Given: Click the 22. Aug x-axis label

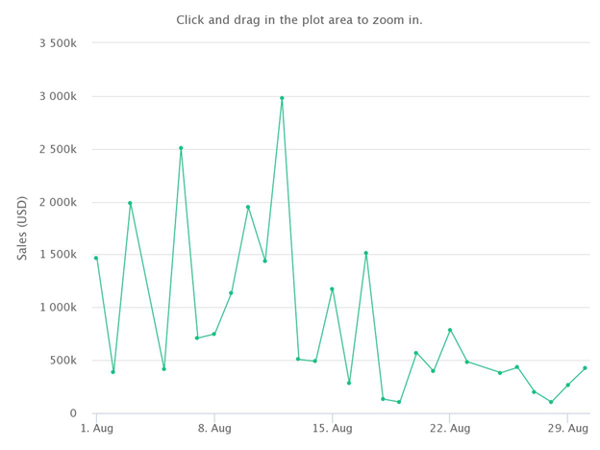Looking at the screenshot, I should pyautogui.click(x=450, y=428).
